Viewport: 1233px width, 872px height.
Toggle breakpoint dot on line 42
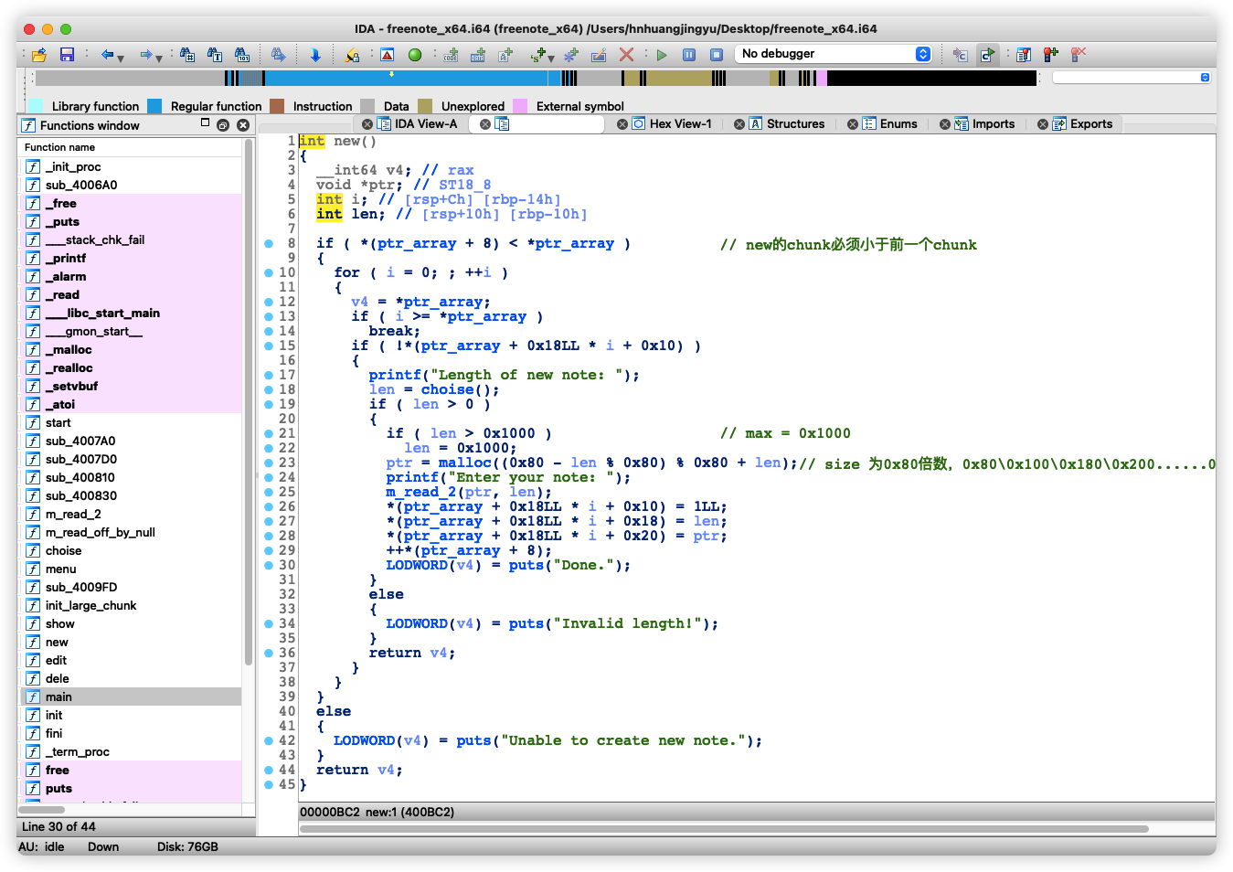(269, 741)
